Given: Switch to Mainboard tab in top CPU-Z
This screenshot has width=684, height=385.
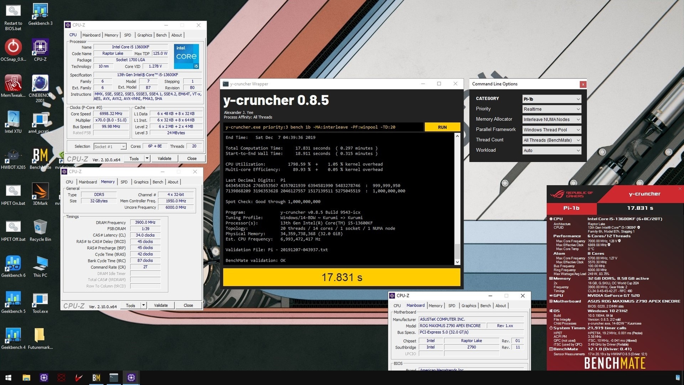Looking at the screenshot, I should click(x=91, y=35).
